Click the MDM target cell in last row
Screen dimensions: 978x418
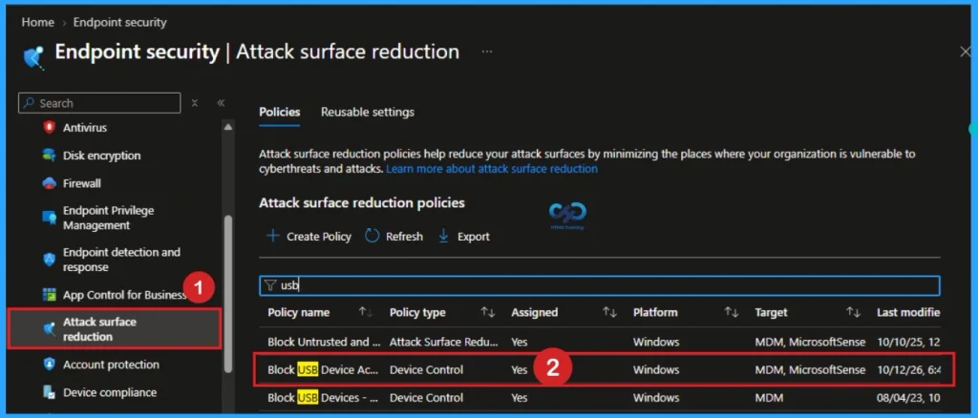coord(769,398)
